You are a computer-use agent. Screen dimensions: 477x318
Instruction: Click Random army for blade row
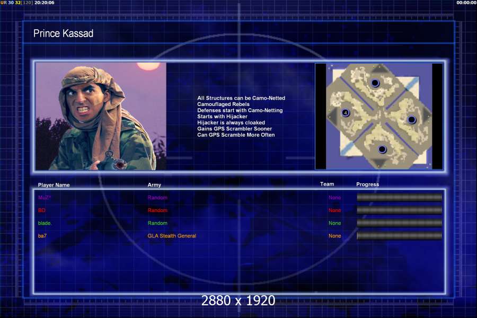[x=157, y=223]
